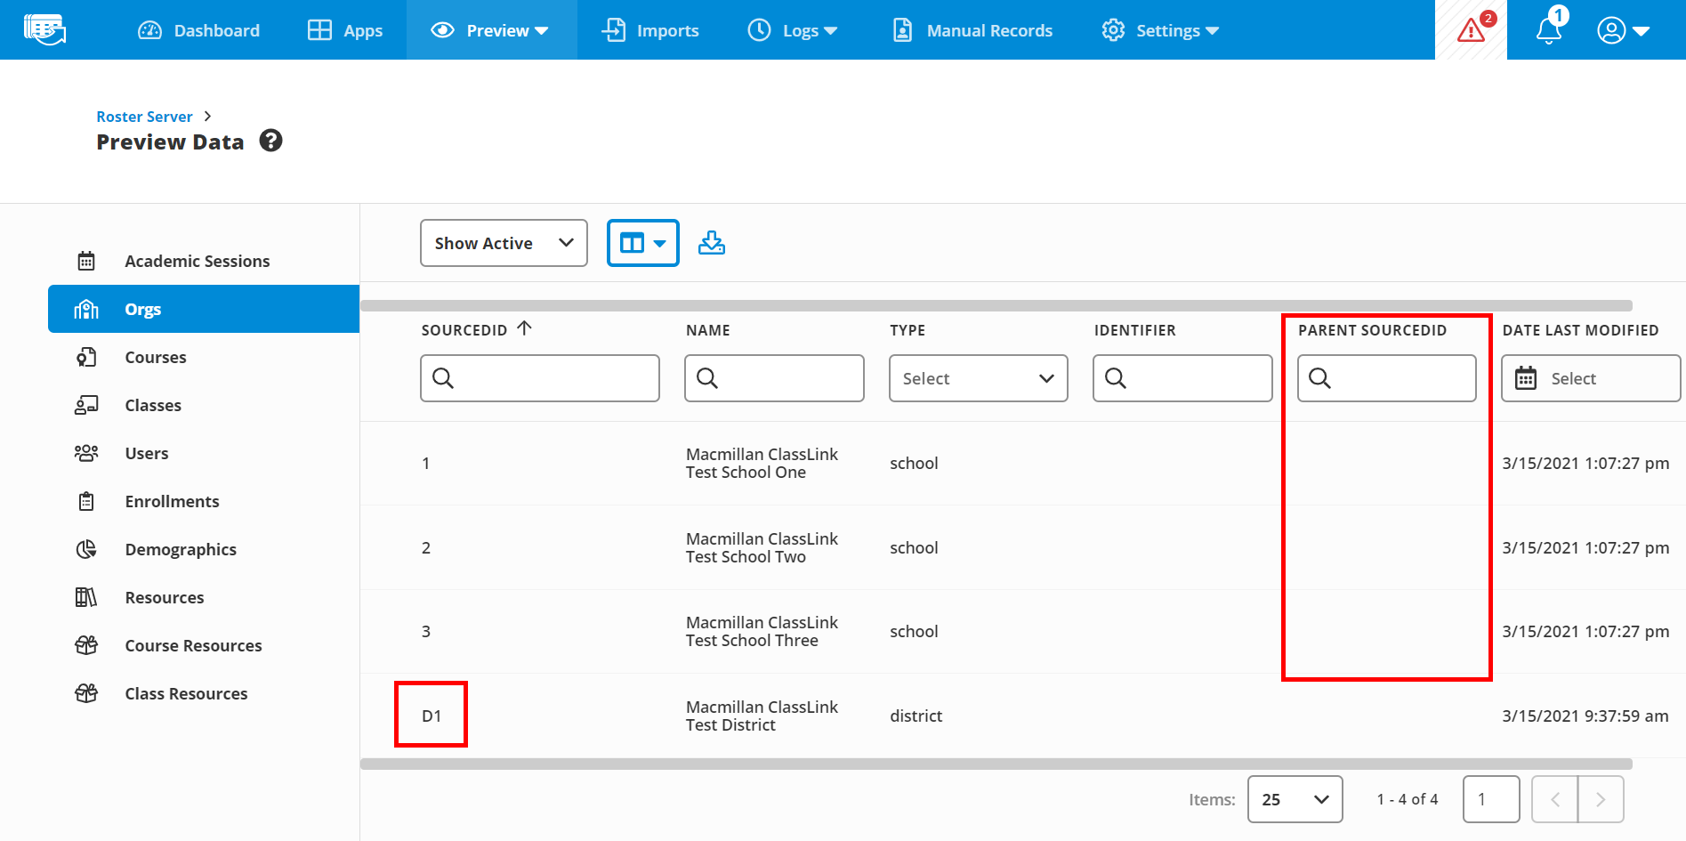Click inside the SOURCEDID search field
1686x841 pixels.
point(539,377)
